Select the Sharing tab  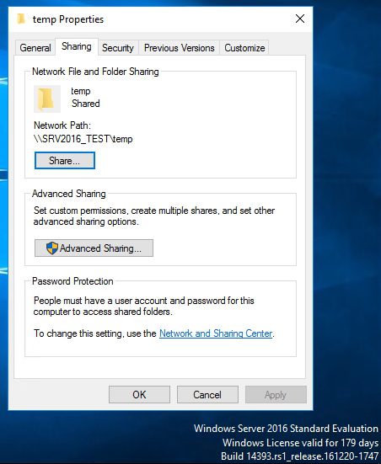(x=77, y=46)
